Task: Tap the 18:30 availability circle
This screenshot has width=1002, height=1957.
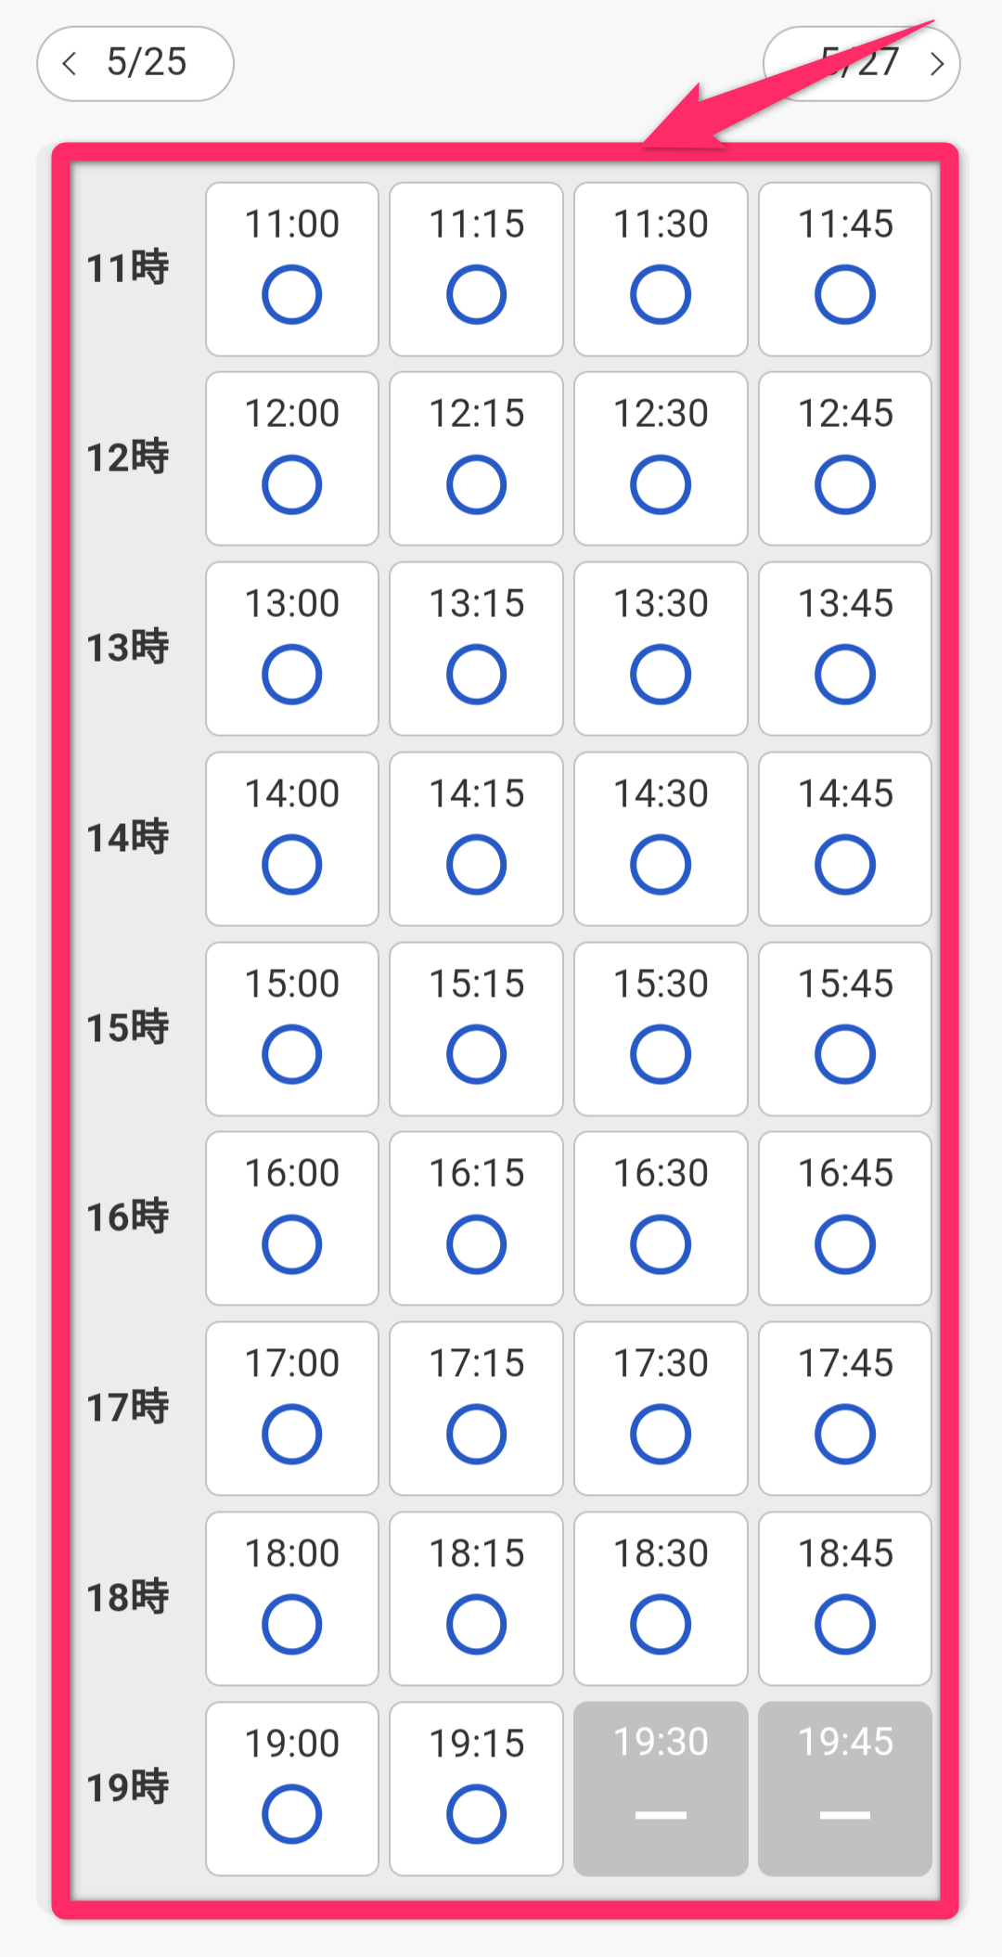Action: click(661, 1624)
